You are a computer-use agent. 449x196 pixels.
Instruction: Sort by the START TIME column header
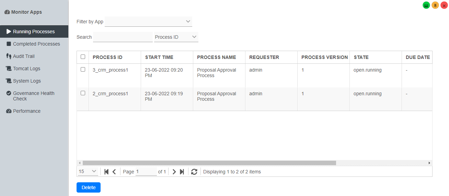click(159, 57)
